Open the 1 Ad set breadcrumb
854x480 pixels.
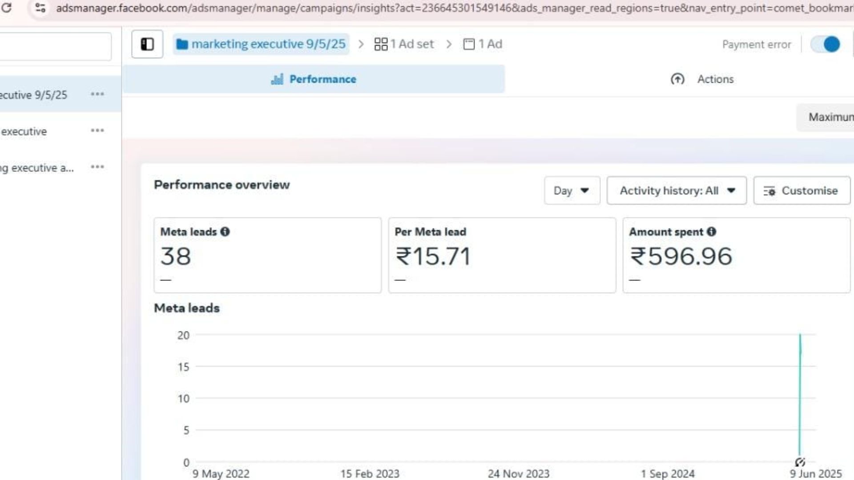click(404, 44)
